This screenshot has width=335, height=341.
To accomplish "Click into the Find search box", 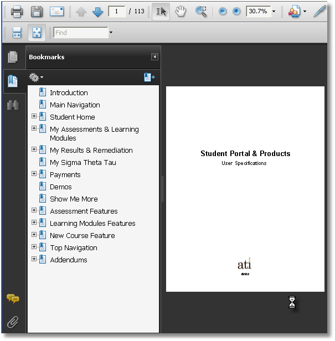I will tap(81, 33).
